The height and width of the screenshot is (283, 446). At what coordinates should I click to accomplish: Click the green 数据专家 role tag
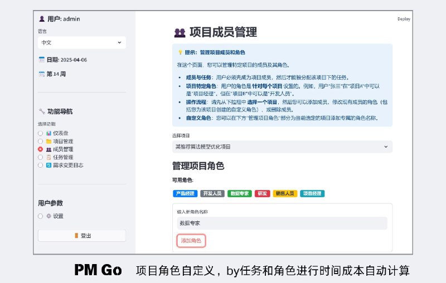[x=240, y=193]
